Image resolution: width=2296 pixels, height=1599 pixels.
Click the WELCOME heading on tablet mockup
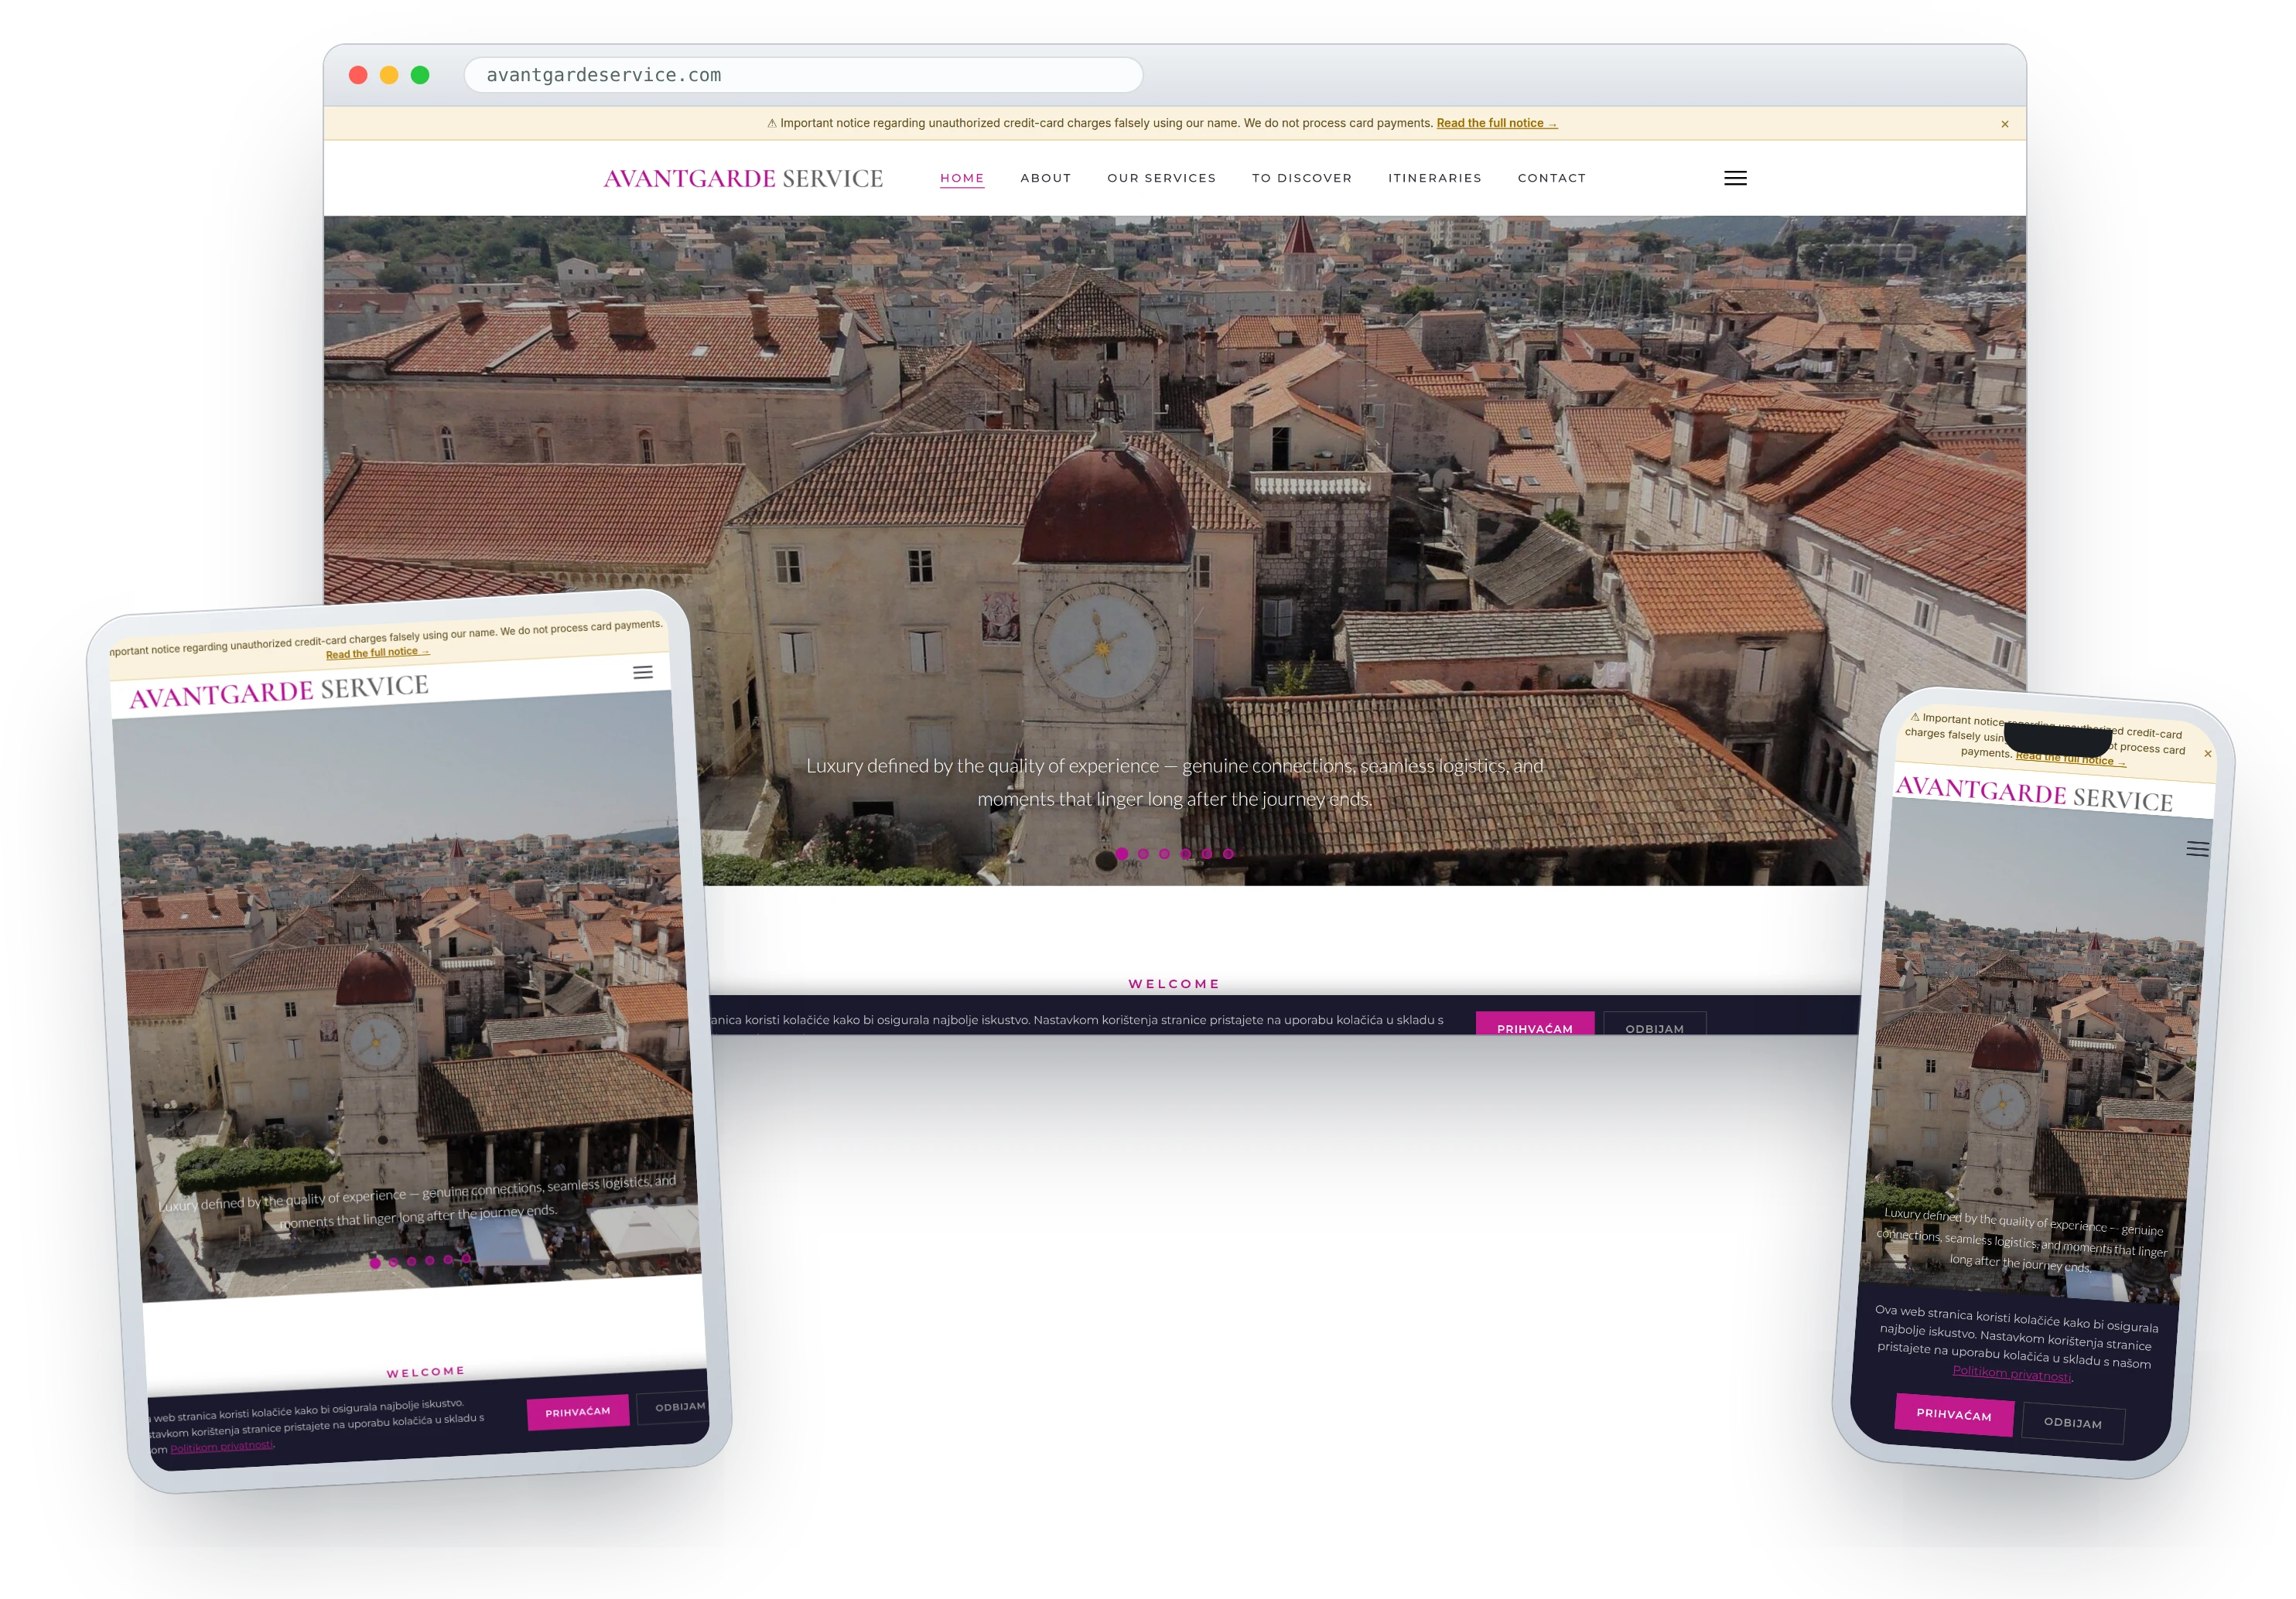pos(426,1372)
